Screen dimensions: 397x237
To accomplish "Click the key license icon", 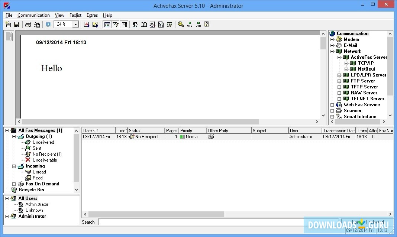I will (x=181, y=25).
